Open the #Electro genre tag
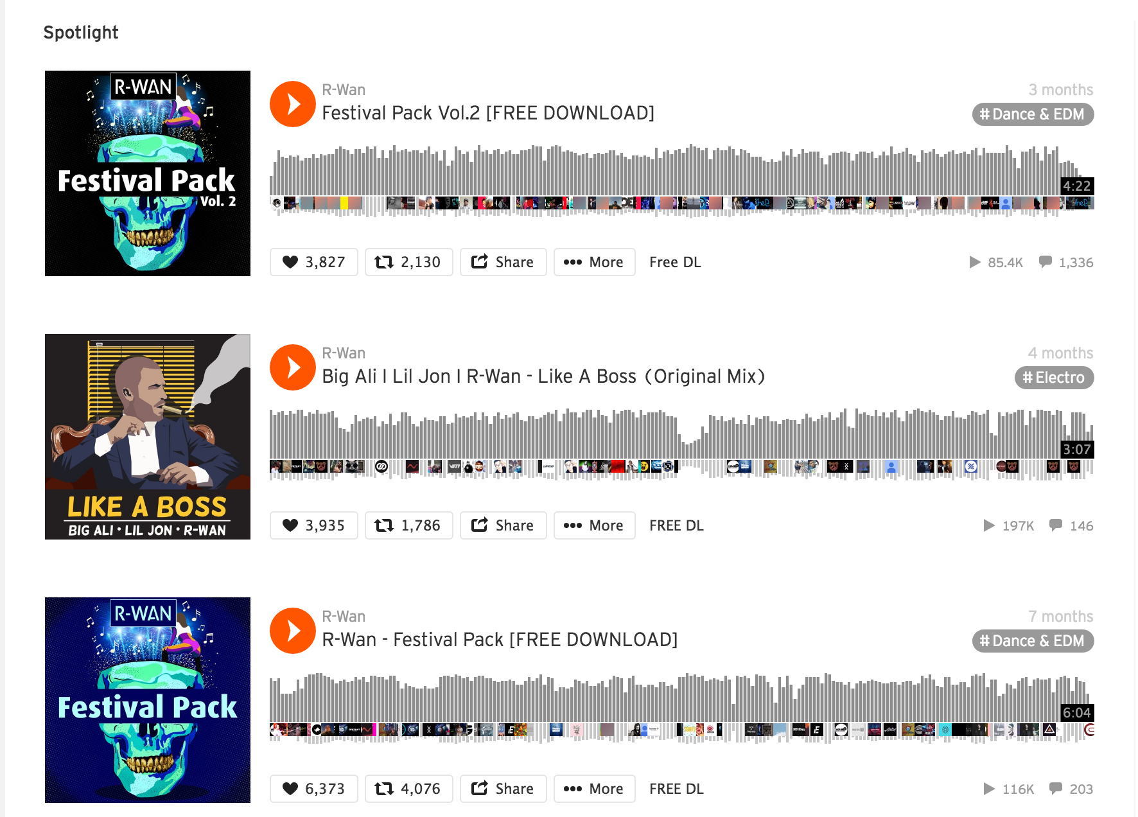Viewport: 1138px width, 817px height. 1055,378
